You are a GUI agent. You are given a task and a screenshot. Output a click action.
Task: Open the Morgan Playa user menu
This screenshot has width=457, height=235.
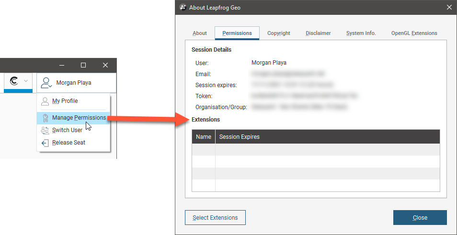74,83
